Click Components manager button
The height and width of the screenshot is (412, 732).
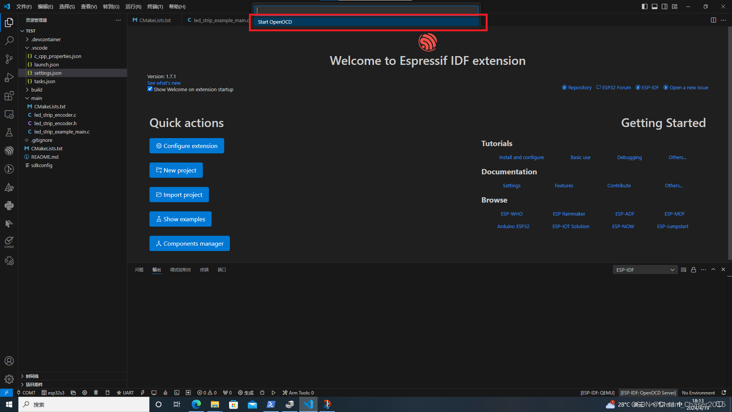pyautogui.click(x=189, y=243)
